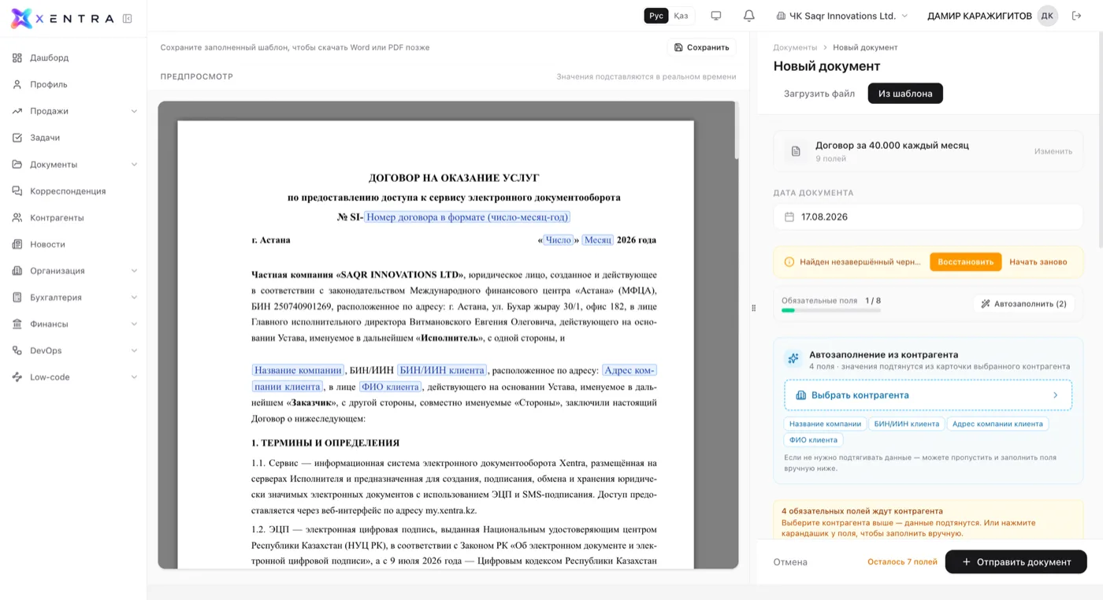
Task: Click the Автозаполнить (2) button
Action: pos(1024,304)
